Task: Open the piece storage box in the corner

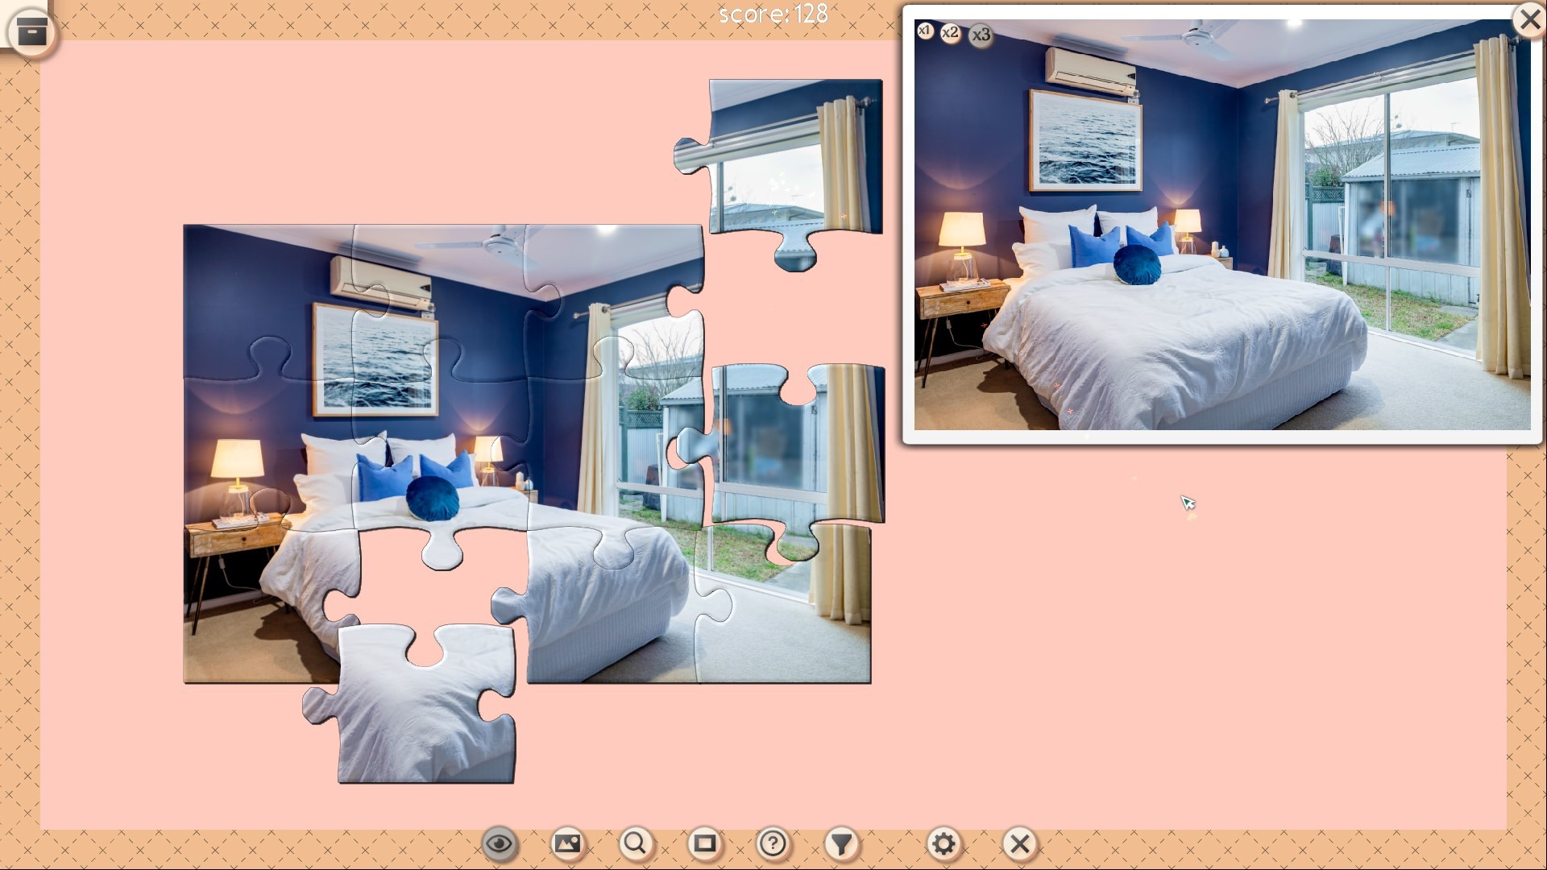Action: 31,31
